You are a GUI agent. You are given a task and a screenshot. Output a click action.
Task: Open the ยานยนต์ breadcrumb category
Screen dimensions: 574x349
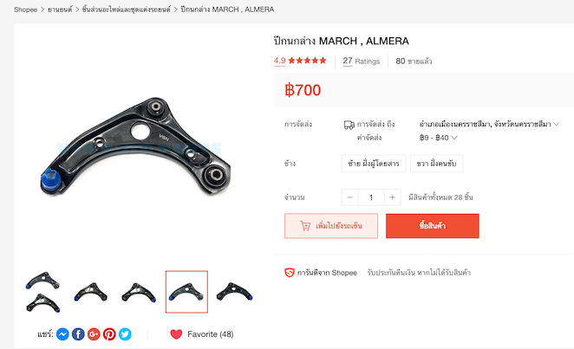pyautogui.click(x=60, y=10)
